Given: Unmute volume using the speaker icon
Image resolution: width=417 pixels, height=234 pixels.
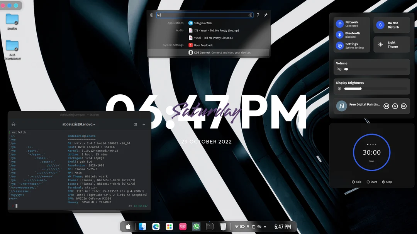Looking at the screenshot, I should 339,69.
